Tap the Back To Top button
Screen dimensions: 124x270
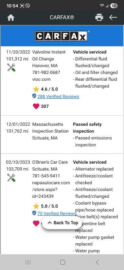[x=62, y=223]
